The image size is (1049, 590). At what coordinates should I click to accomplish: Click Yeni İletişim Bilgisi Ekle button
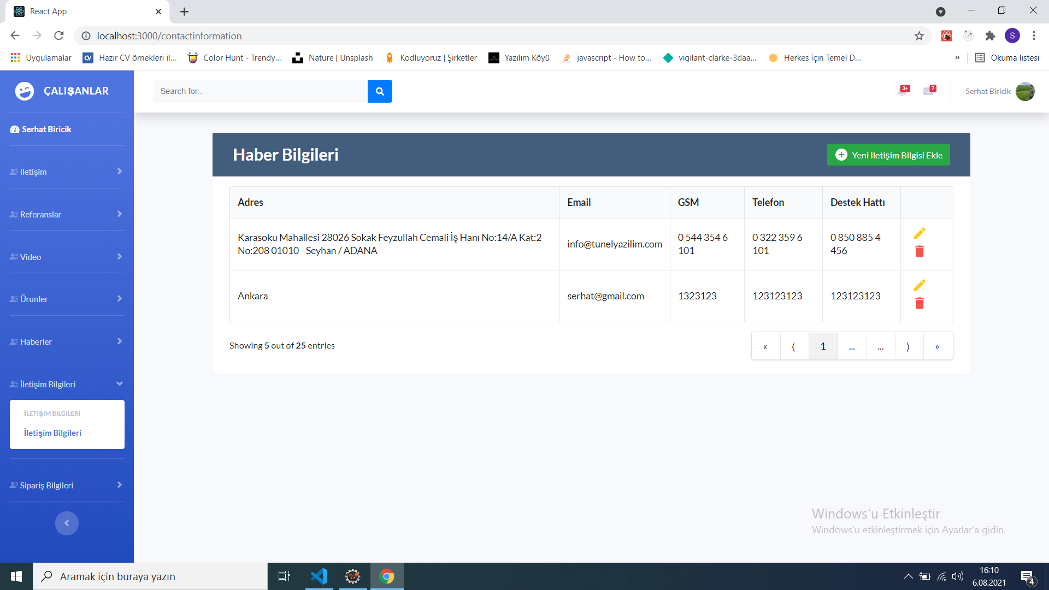coord(888,155)
